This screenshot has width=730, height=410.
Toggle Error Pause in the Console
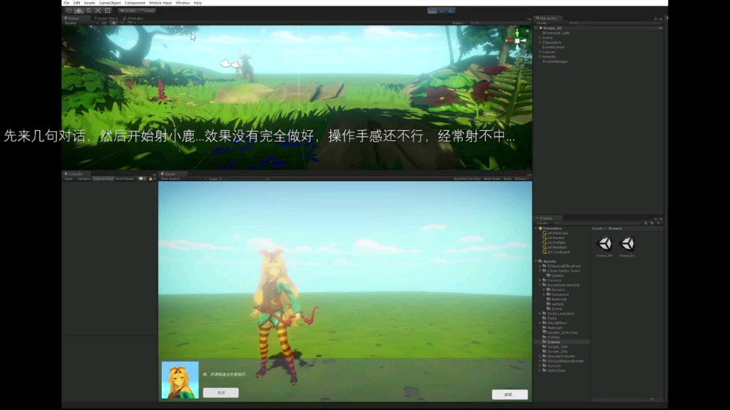click(x=125, y=178)
